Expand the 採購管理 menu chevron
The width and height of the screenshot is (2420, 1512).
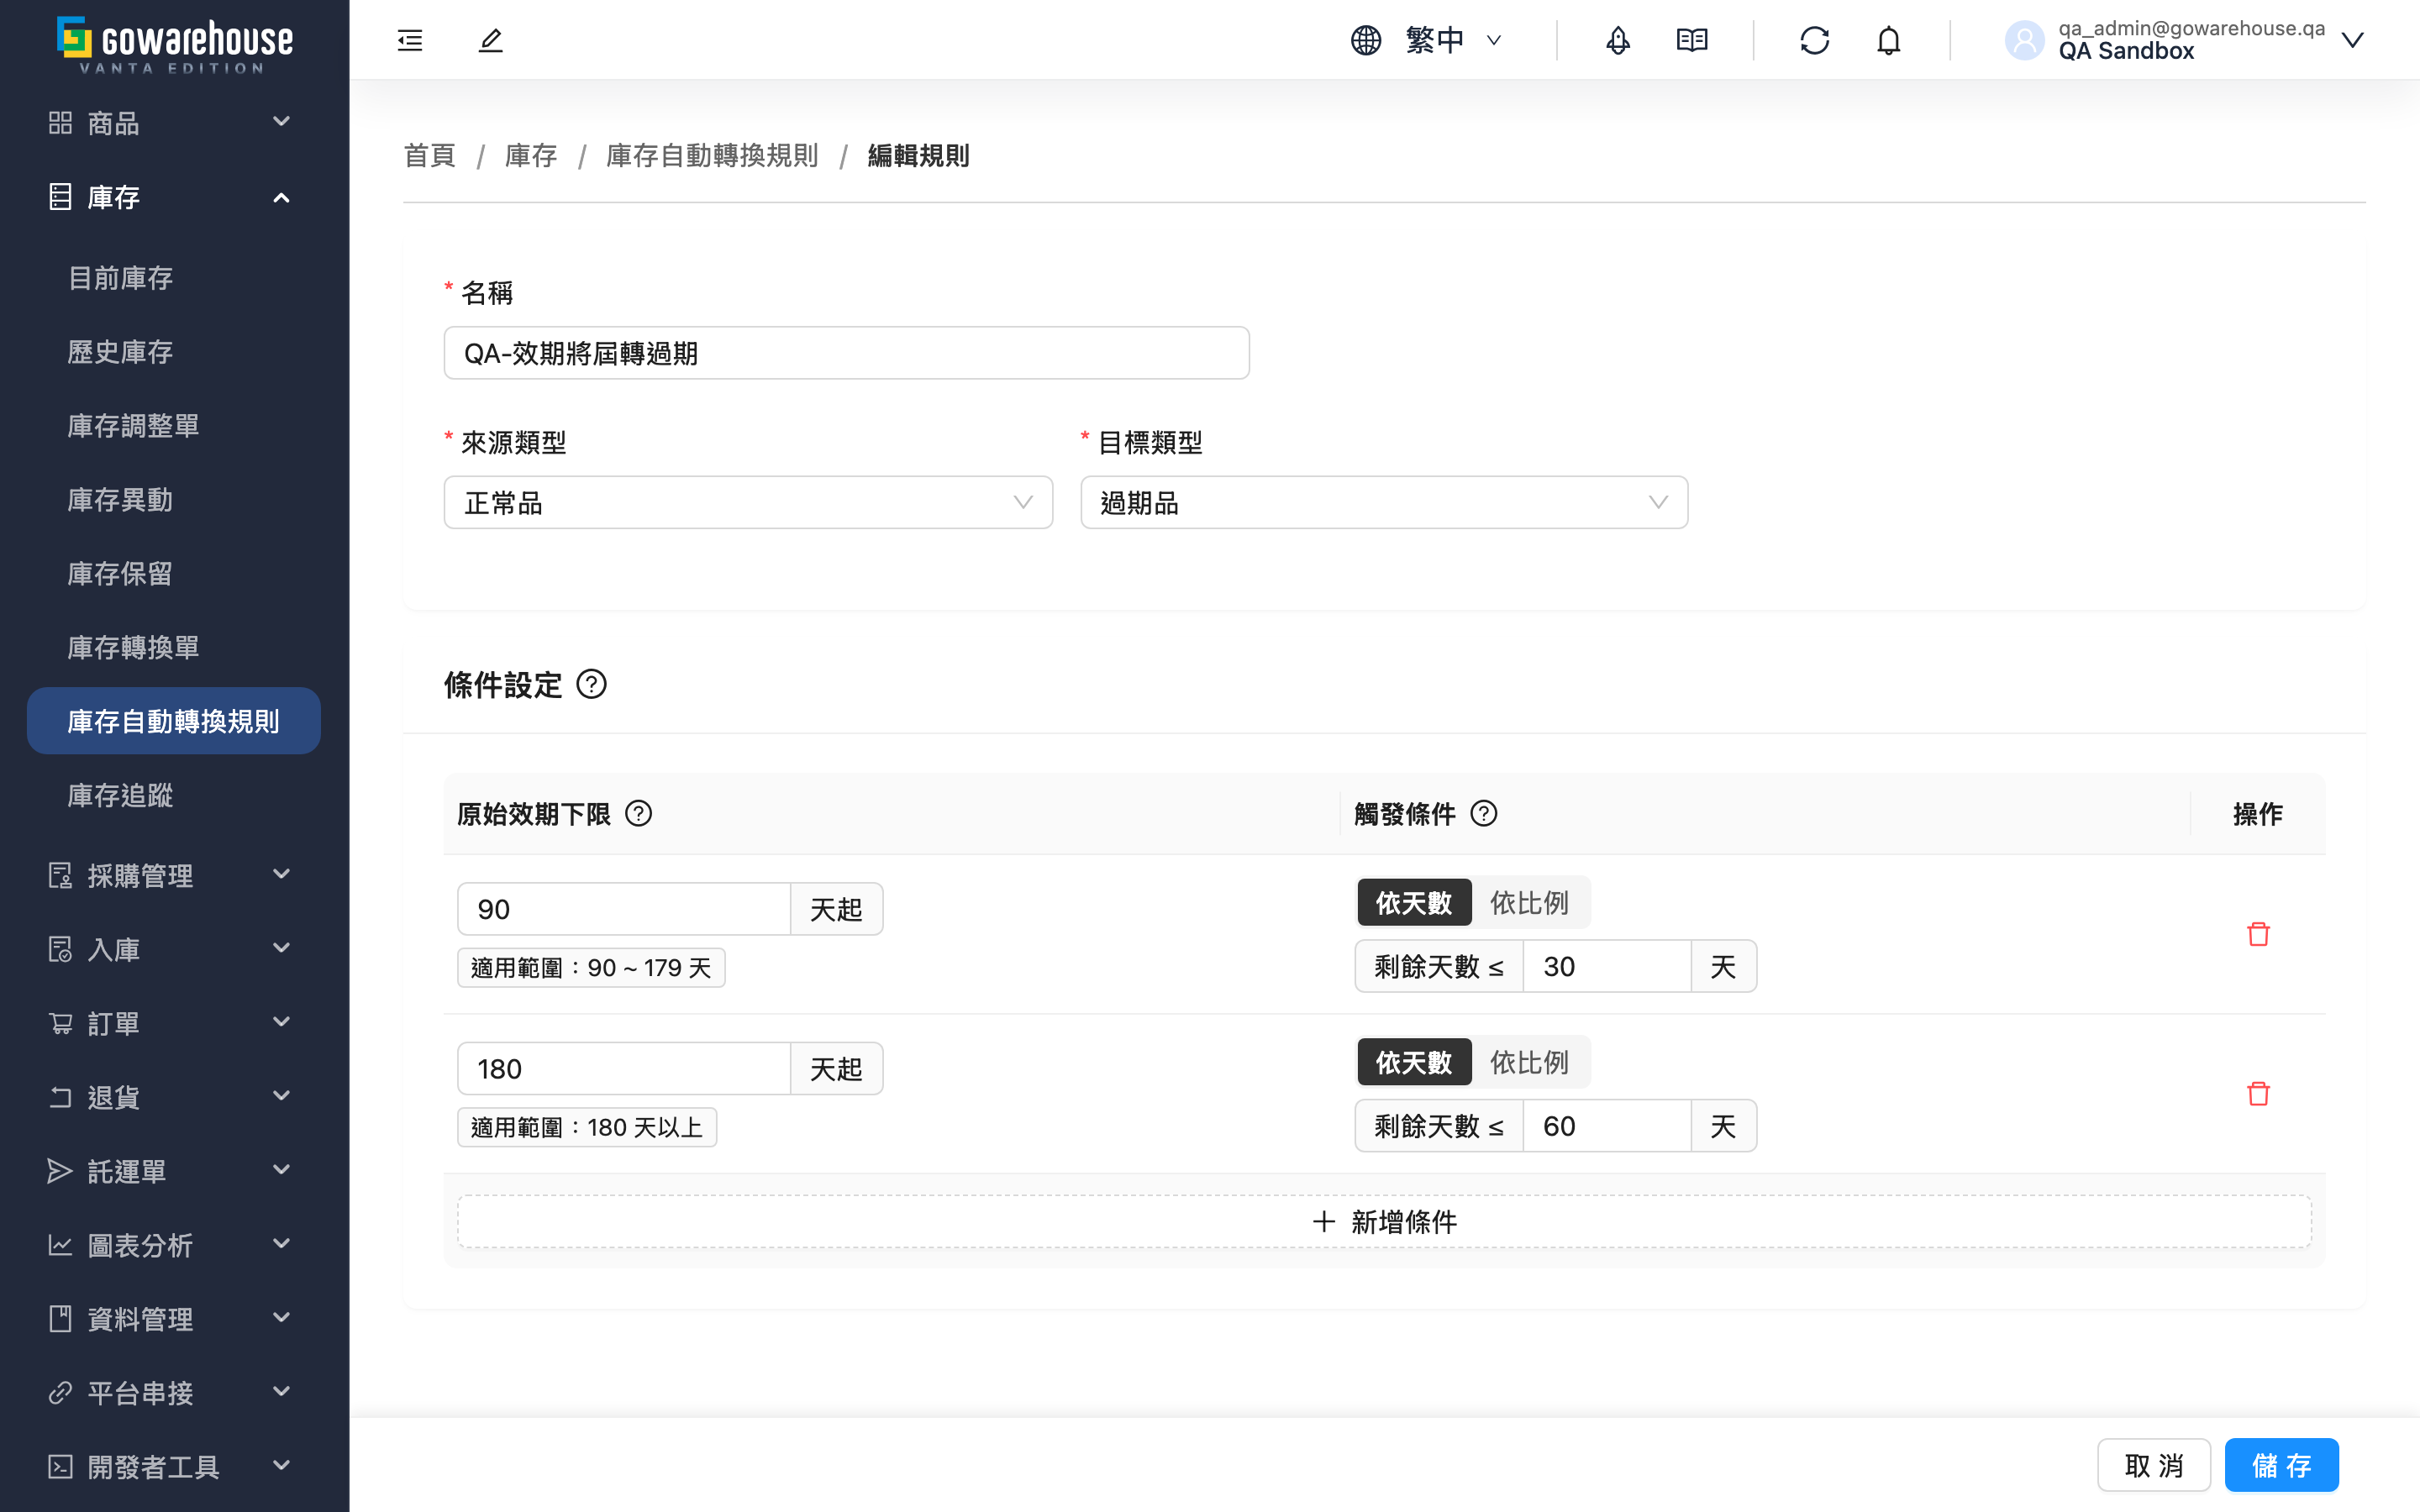(x=282, y=874)
